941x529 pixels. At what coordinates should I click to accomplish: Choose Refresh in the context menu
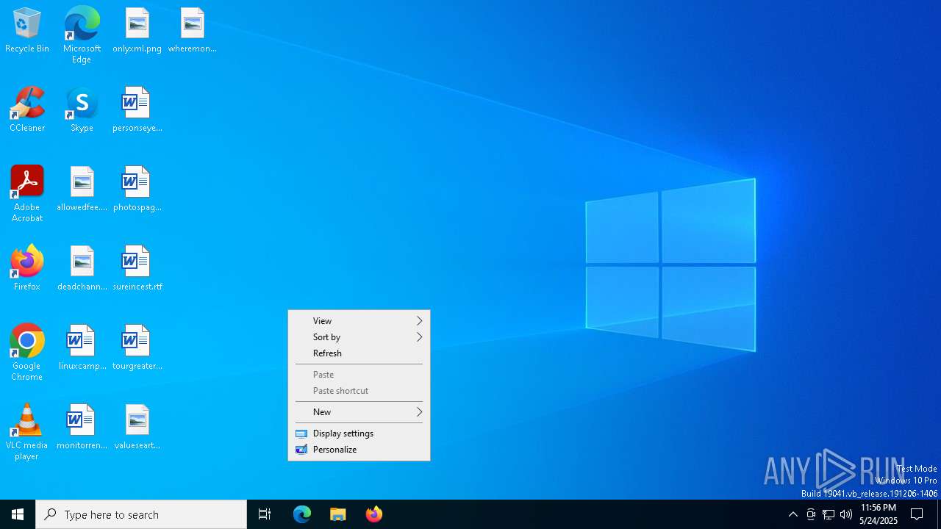(359, 353)
